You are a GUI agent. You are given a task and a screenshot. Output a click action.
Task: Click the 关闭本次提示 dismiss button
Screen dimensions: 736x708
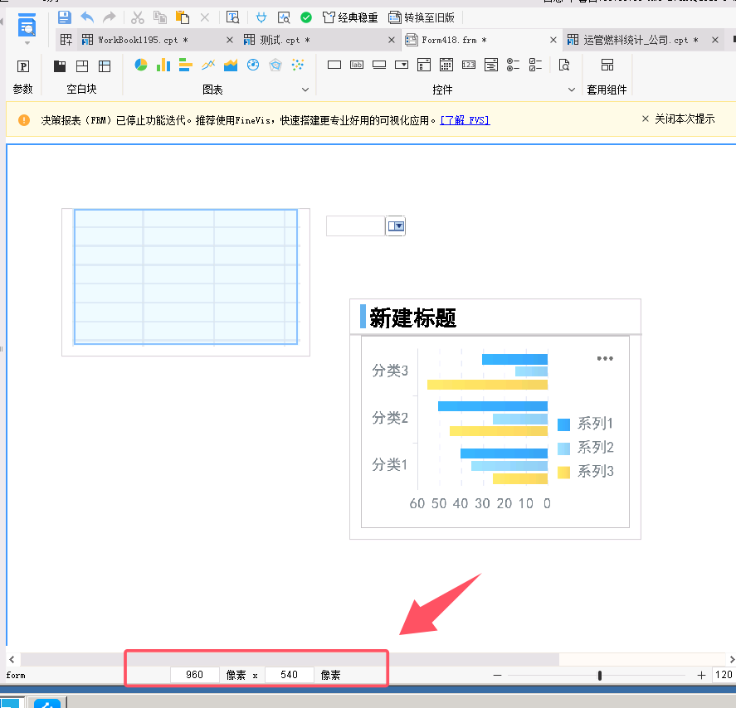(678, 119)
